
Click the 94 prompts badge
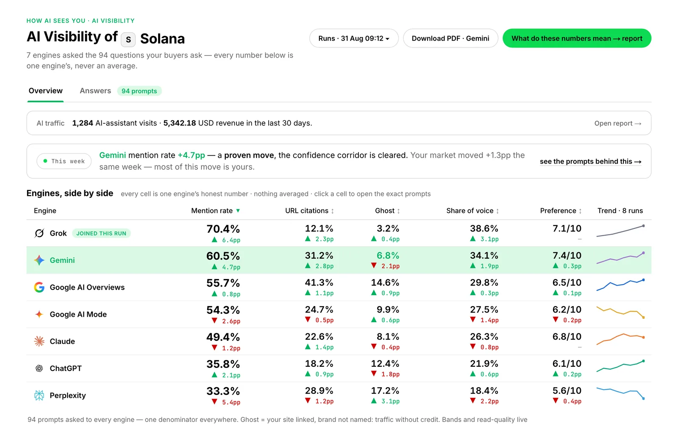tap(139, 91)
